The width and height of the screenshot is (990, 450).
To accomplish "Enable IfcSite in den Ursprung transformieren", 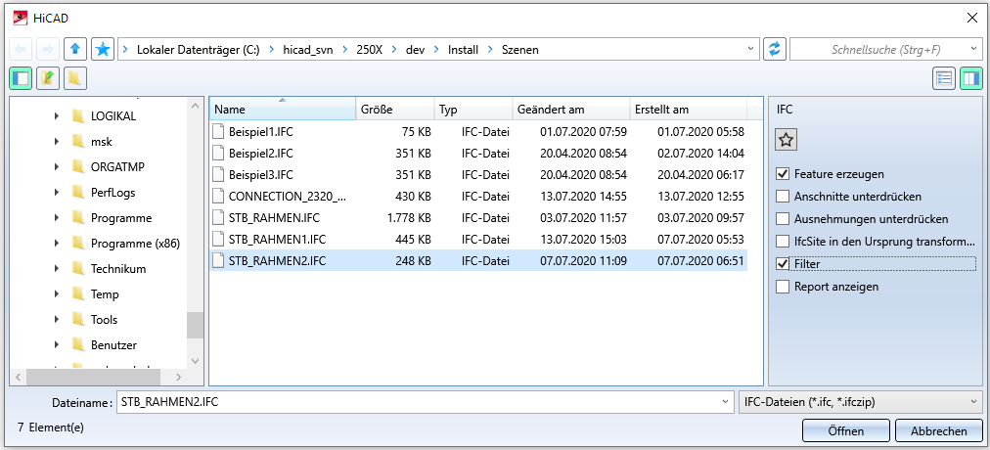I will point(783,241).
